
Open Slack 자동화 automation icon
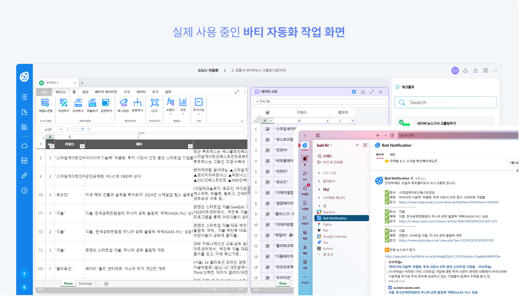tap(305, 218)
